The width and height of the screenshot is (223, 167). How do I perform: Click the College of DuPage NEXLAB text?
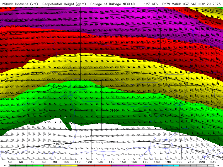113,4
